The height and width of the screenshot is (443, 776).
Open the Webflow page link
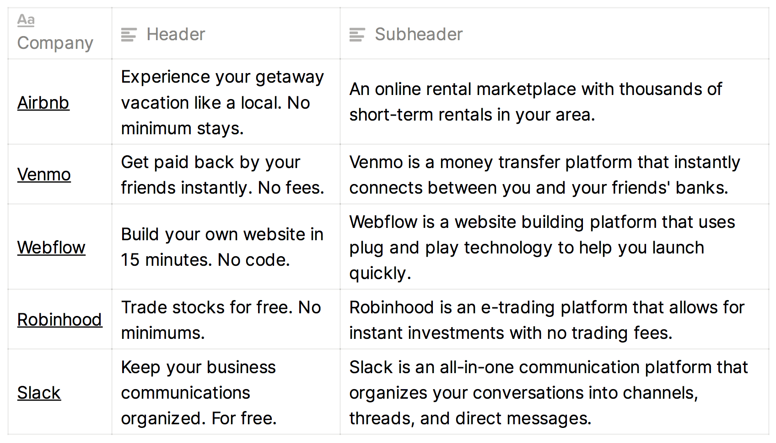click(51, 248)
